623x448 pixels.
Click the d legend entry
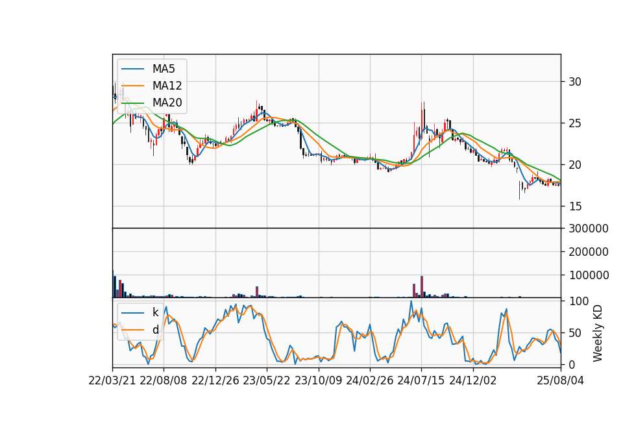(155, 330)
